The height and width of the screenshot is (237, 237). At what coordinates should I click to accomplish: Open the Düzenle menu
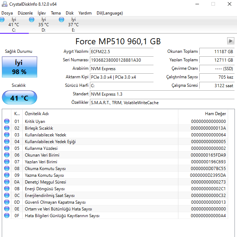click(x=25, y=13)
